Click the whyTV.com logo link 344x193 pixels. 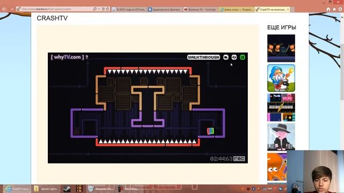tap(67, 57)
